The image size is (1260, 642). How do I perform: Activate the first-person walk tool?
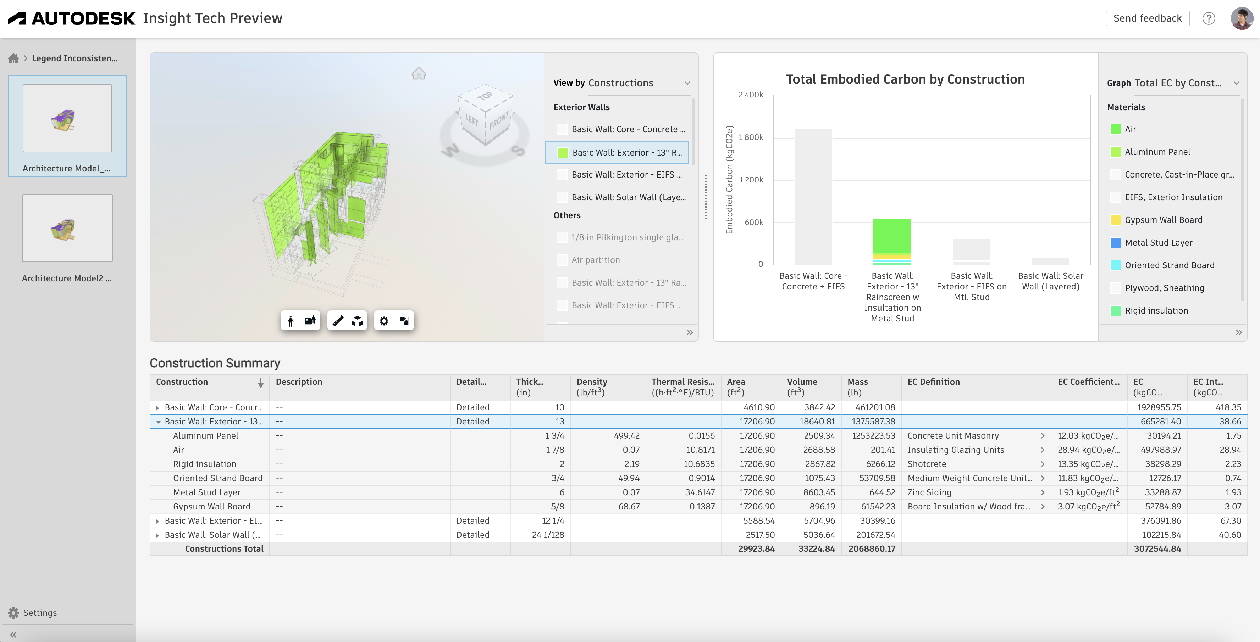pyautogui.click(x=291, y=321)
